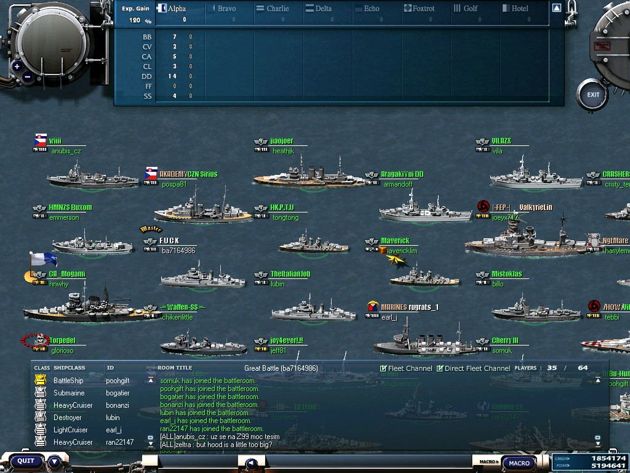
Task: Click the fleet emblem next to jiaojoer
Action: [261, 141]
